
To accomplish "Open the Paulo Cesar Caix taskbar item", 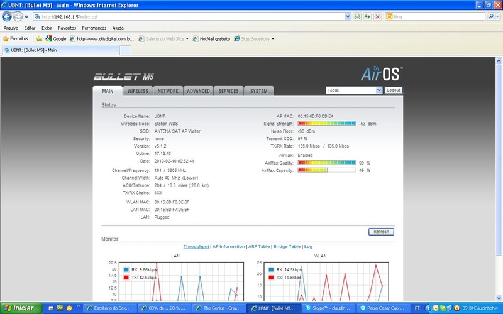I will pos(384,308).
